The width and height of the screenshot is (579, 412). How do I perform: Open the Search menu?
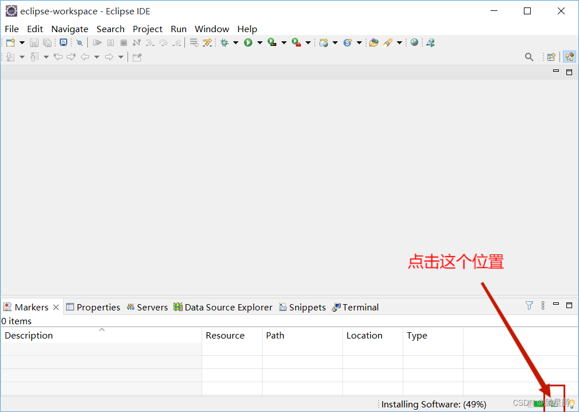pos(110,29)
